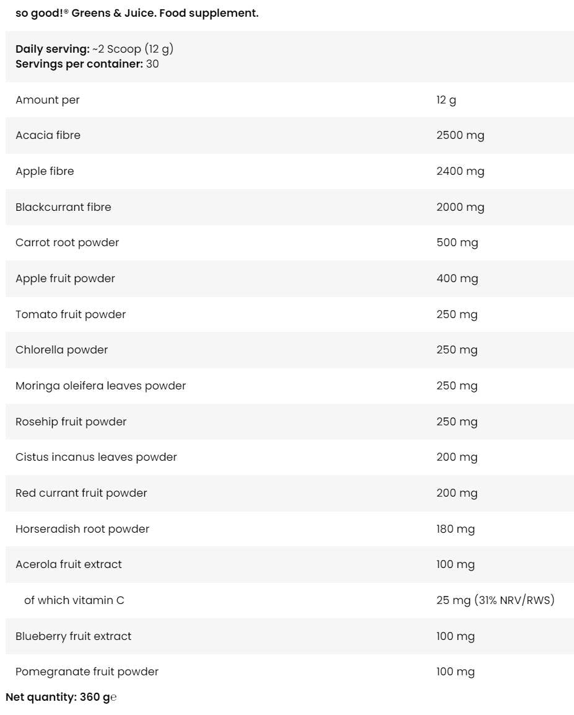Image resolution: width=574 pixels, height=715 pixels.
Task: Click the Apple fruit powder label
Action: pyautogui.click(x=65, y=278)
